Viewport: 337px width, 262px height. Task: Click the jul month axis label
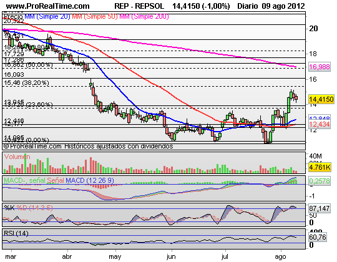tap(225, 256)
